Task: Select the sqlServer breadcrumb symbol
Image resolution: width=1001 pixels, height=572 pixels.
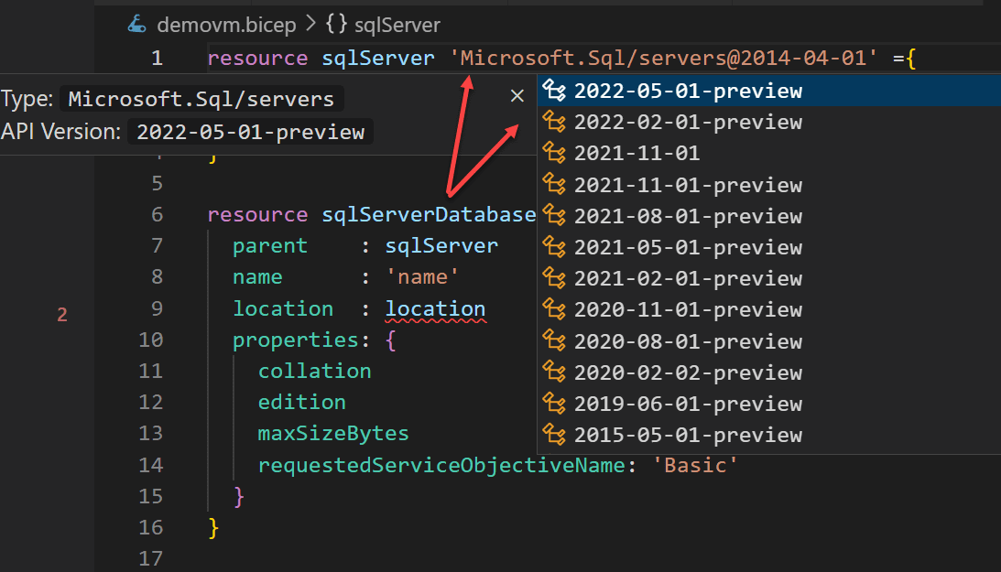Action: pos(397,25)
